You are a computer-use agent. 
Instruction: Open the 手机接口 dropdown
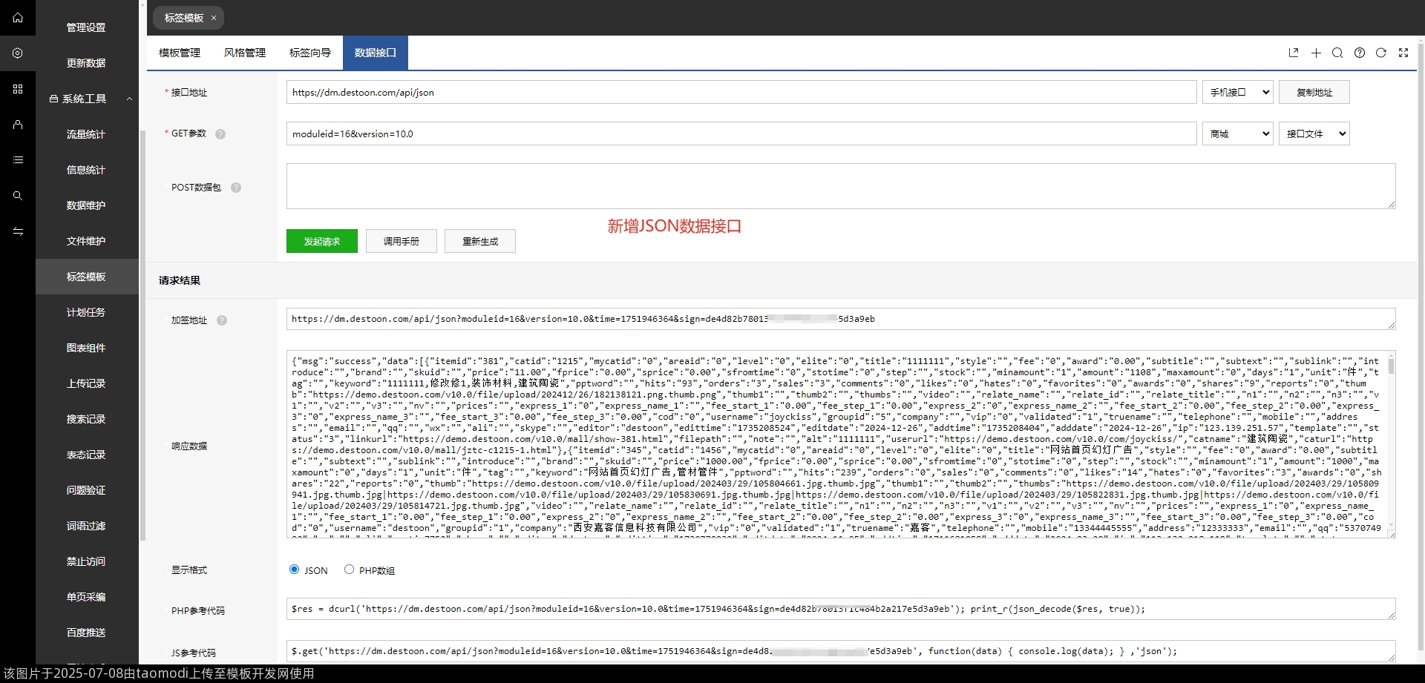click(x=1236, y=92)
